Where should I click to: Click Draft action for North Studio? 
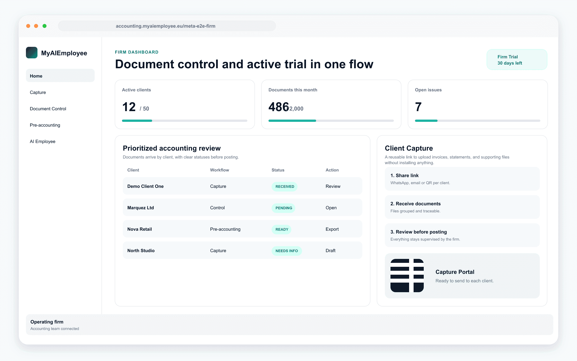point(330,250)
